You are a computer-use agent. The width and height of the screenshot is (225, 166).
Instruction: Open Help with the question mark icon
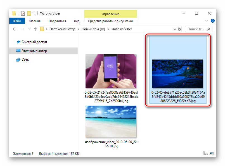(213, 21)
